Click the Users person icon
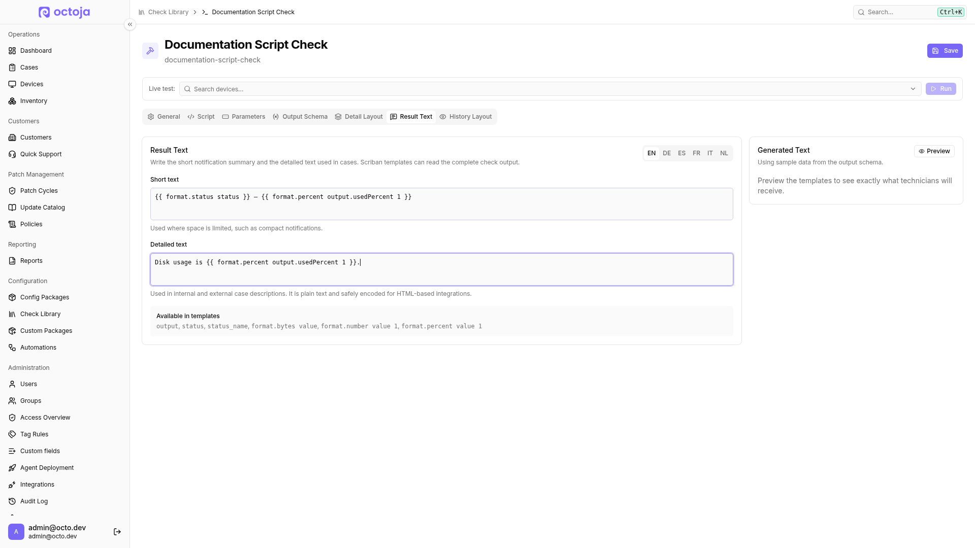Image resolution: width=975 pixels, height=548 pixels. (12, 384)
